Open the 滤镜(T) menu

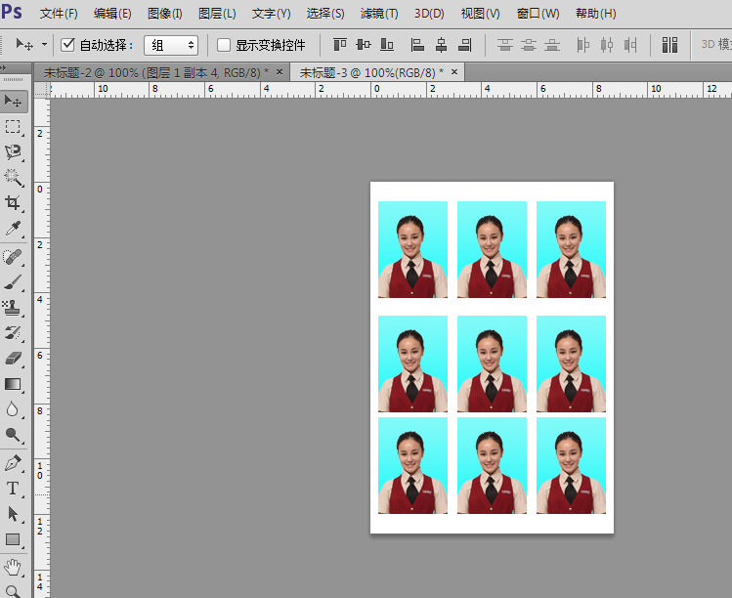(x=379, y=14)
